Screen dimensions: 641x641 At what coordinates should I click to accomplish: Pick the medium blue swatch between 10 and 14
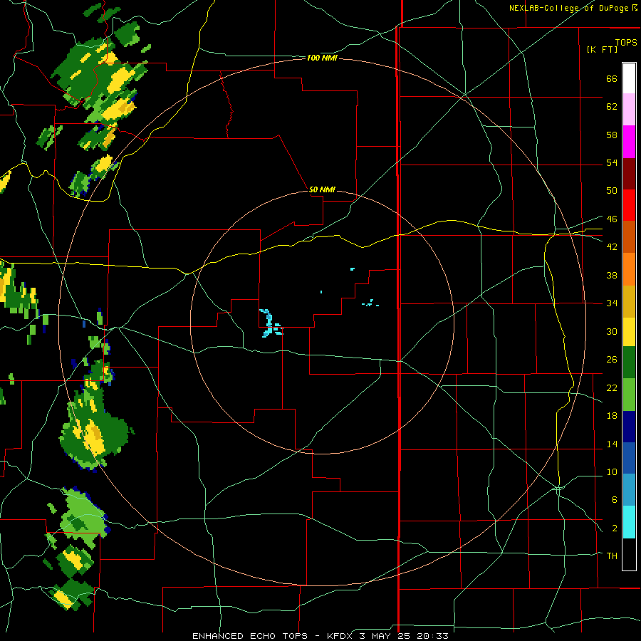point(629,458)
